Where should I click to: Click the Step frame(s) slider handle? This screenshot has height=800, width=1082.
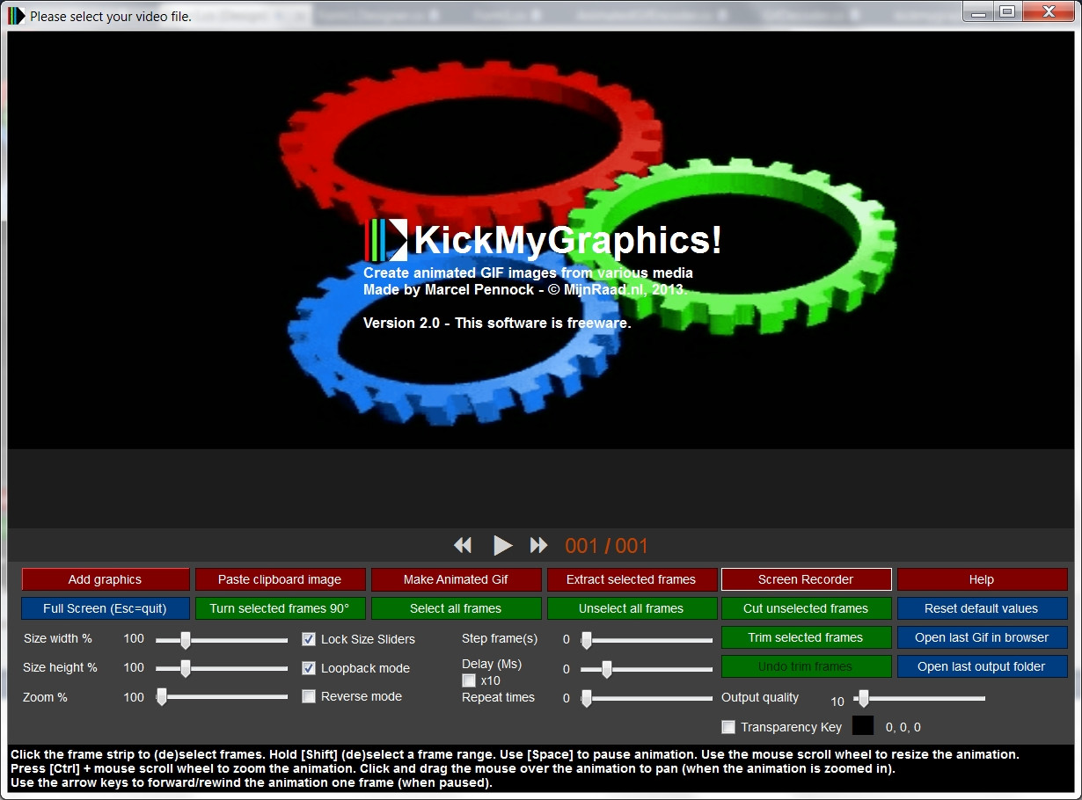[x=587, y=640]
